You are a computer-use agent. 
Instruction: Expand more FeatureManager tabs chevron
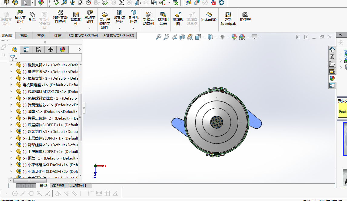pos(79,49)
